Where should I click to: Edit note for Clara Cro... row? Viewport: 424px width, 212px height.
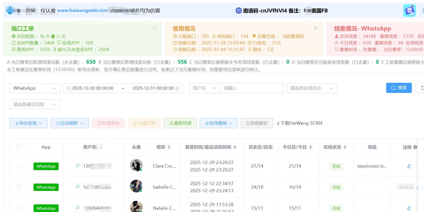click(x=409, y=166)
